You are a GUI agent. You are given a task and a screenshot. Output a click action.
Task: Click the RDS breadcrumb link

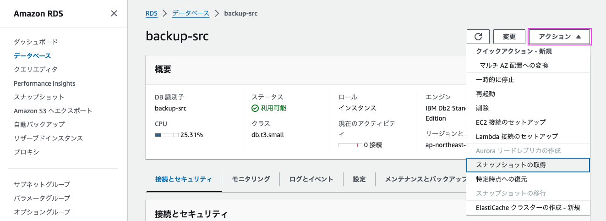[x=151, y=13]
